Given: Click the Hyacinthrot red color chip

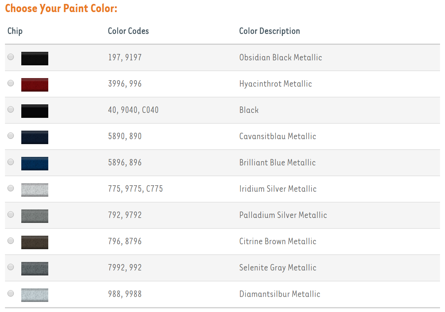Looking at the screenshot, I should click(x=35, y=85).
